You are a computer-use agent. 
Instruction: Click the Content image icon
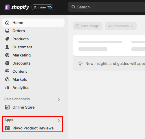pyautogui.click(x=7, y=71)
